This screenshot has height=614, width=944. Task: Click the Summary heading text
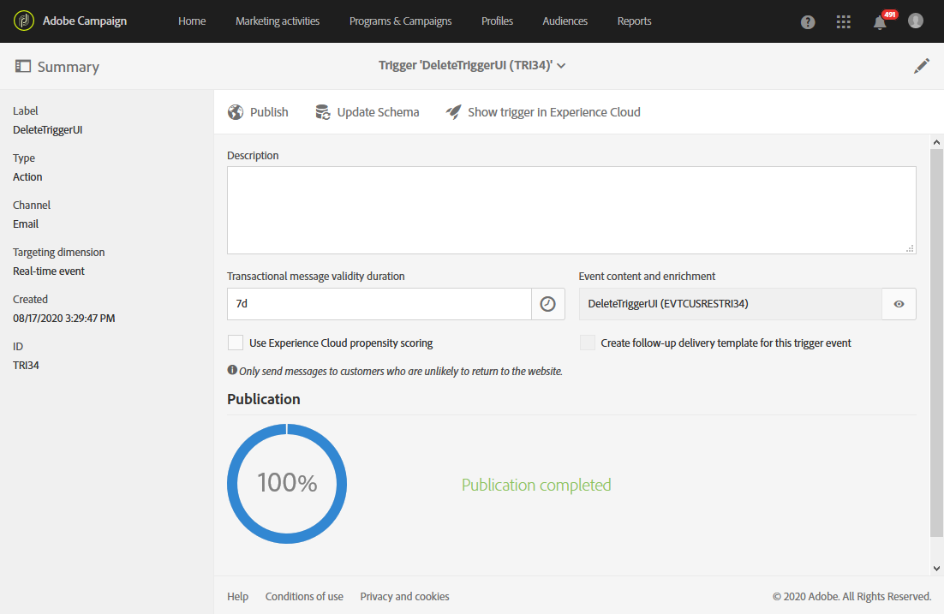tap(68, 67)
